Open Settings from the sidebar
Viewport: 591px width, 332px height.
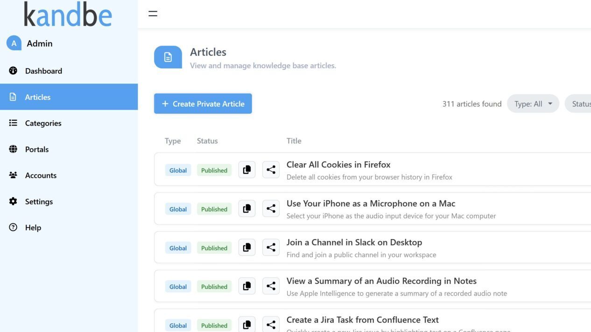(x=39, y=201)
